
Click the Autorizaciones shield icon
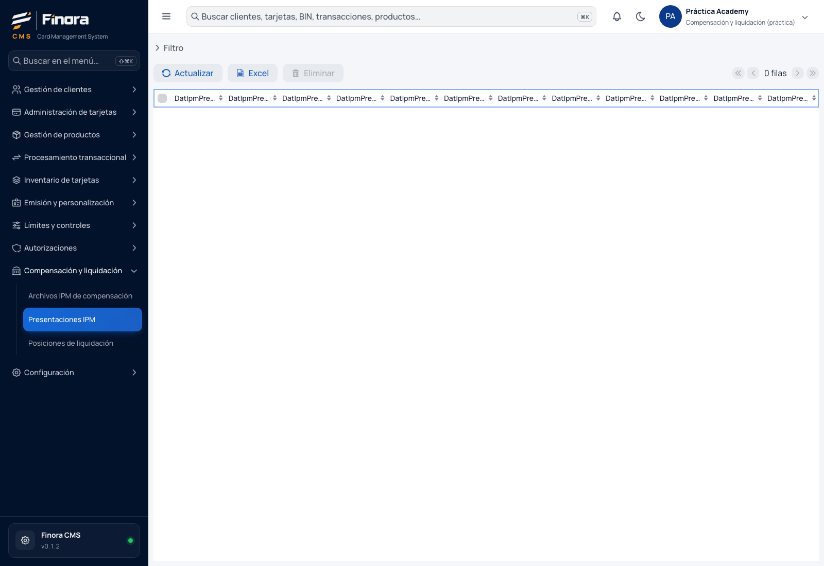coord(16,248)
